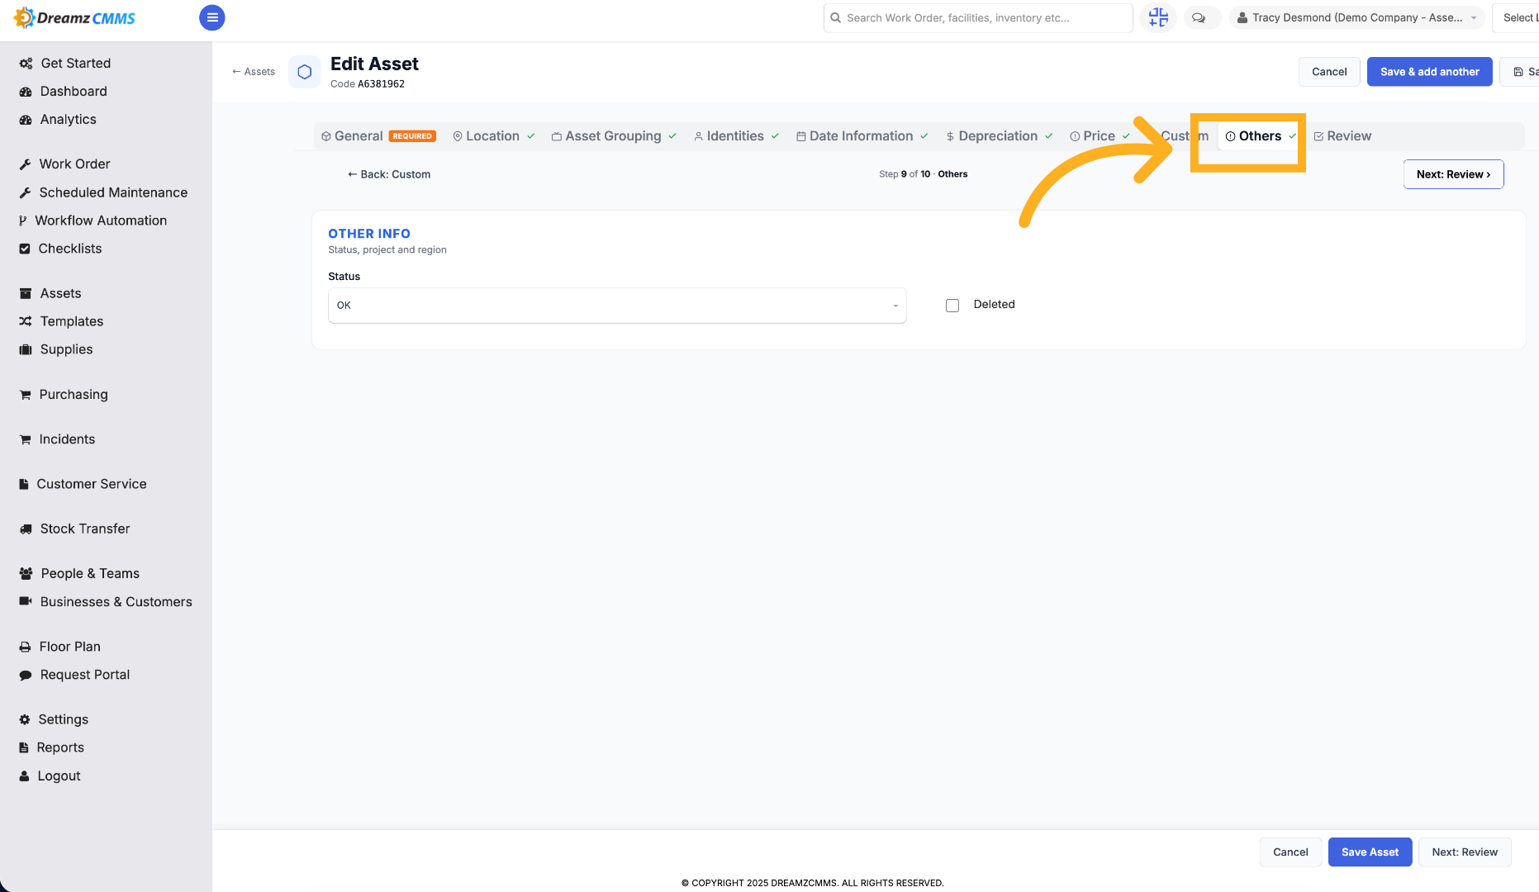
Task: Switch to the Others tab
Action: pos(1261,136)
